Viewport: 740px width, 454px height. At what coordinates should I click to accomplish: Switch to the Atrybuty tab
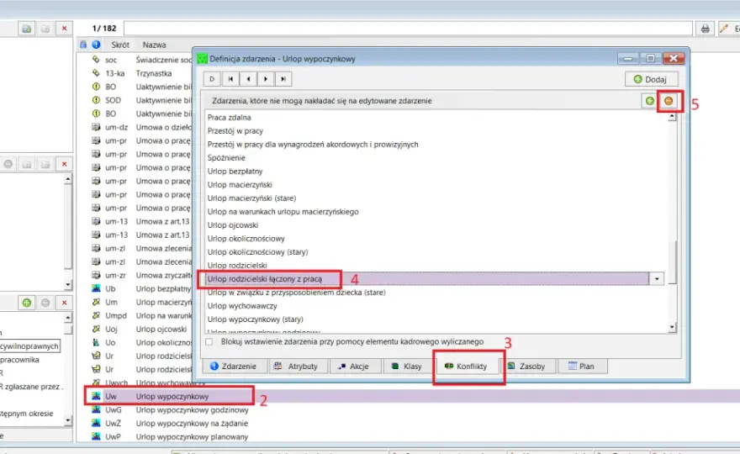pos(298,367)
